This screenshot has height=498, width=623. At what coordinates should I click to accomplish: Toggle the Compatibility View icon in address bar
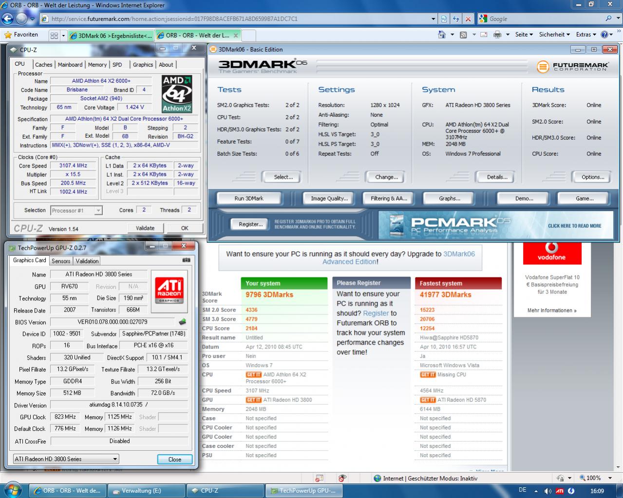pyautogui.click(x=444, y=19)
